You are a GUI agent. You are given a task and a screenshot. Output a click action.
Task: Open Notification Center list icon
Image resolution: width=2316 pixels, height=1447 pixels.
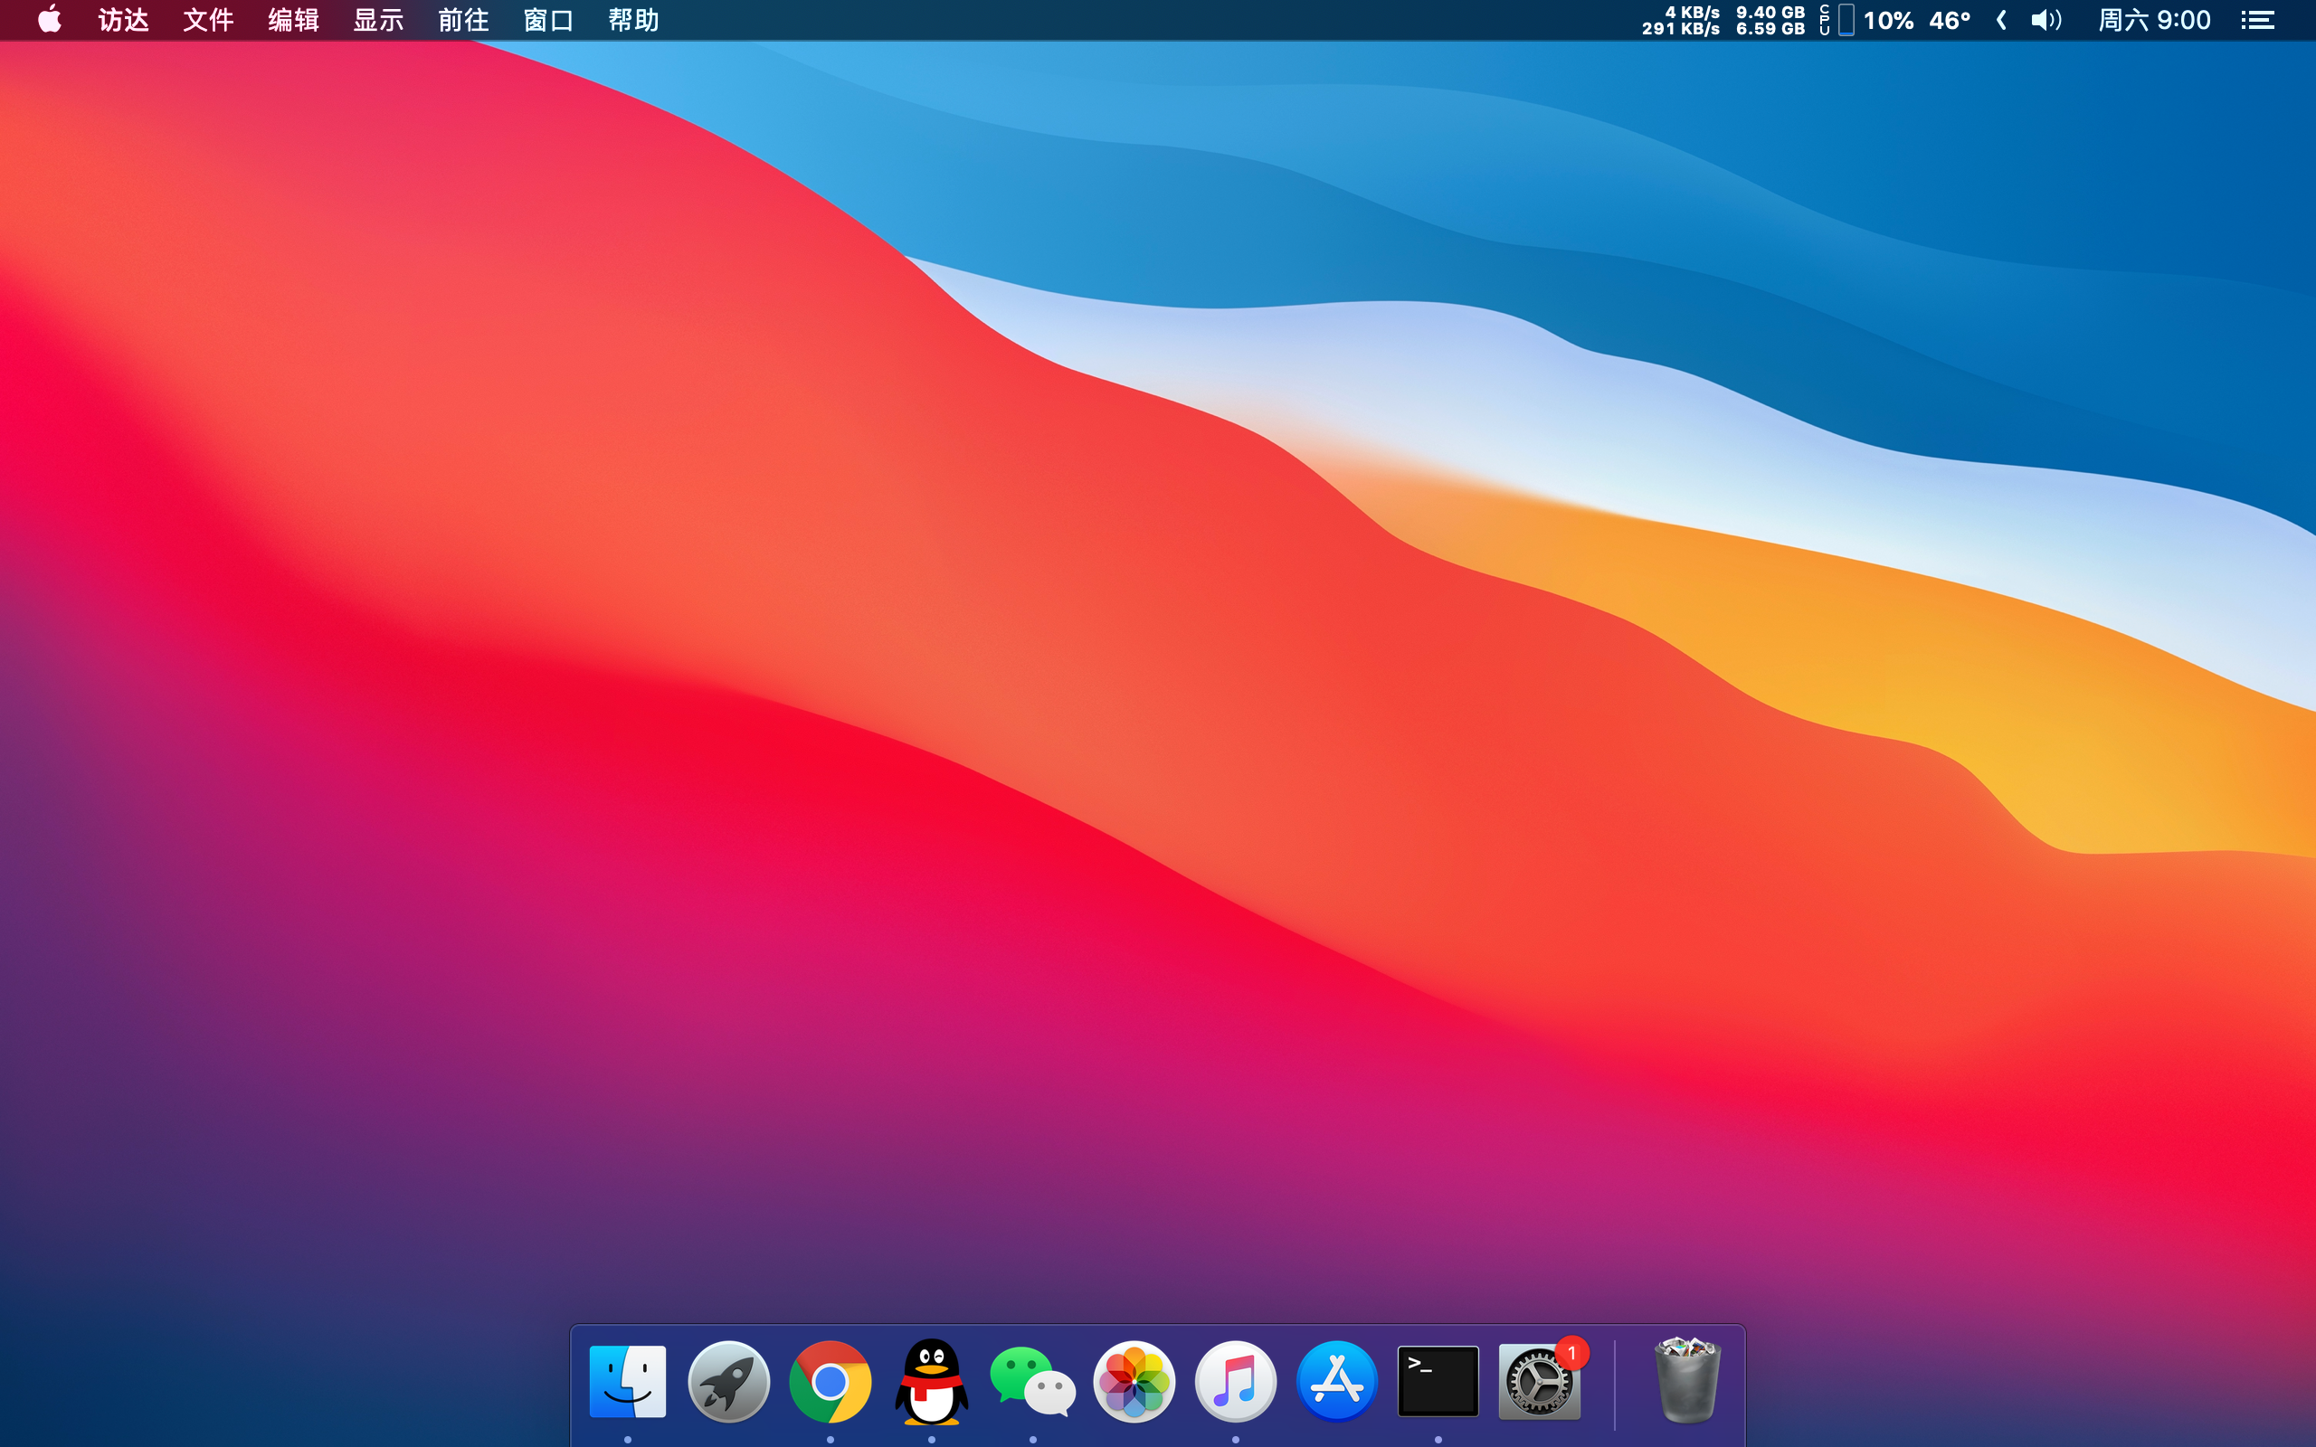point(2257,20)
